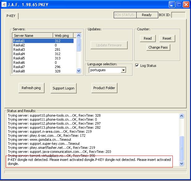Click the torrent.virtualplace.ro log line
Viewport: 191px width, 181px height.
tap(51, 156)
